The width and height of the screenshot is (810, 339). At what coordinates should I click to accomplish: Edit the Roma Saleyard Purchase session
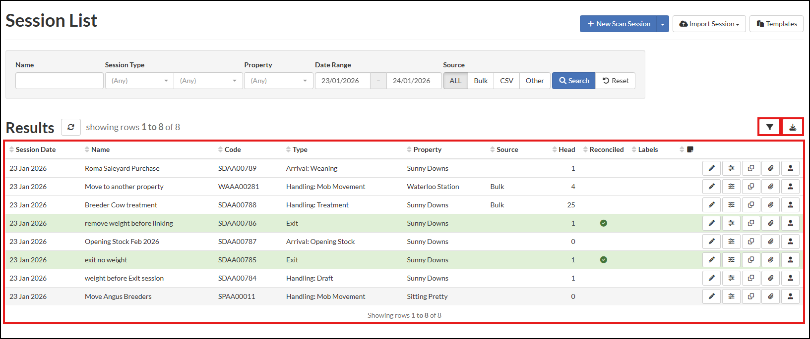coord(712,168)
